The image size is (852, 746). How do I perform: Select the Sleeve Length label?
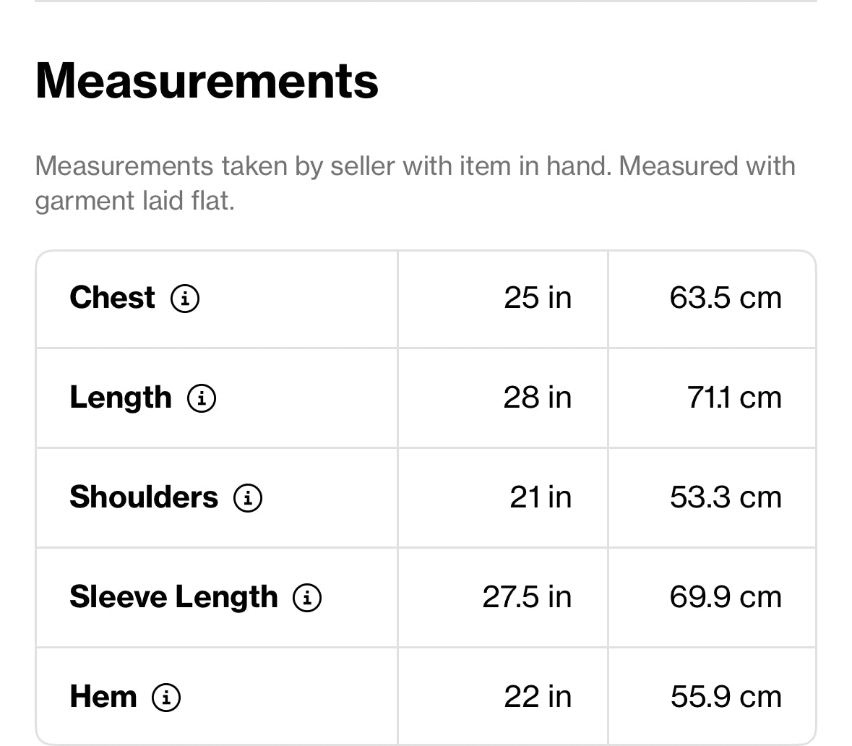pyautogui.click(x=173, y=597)
